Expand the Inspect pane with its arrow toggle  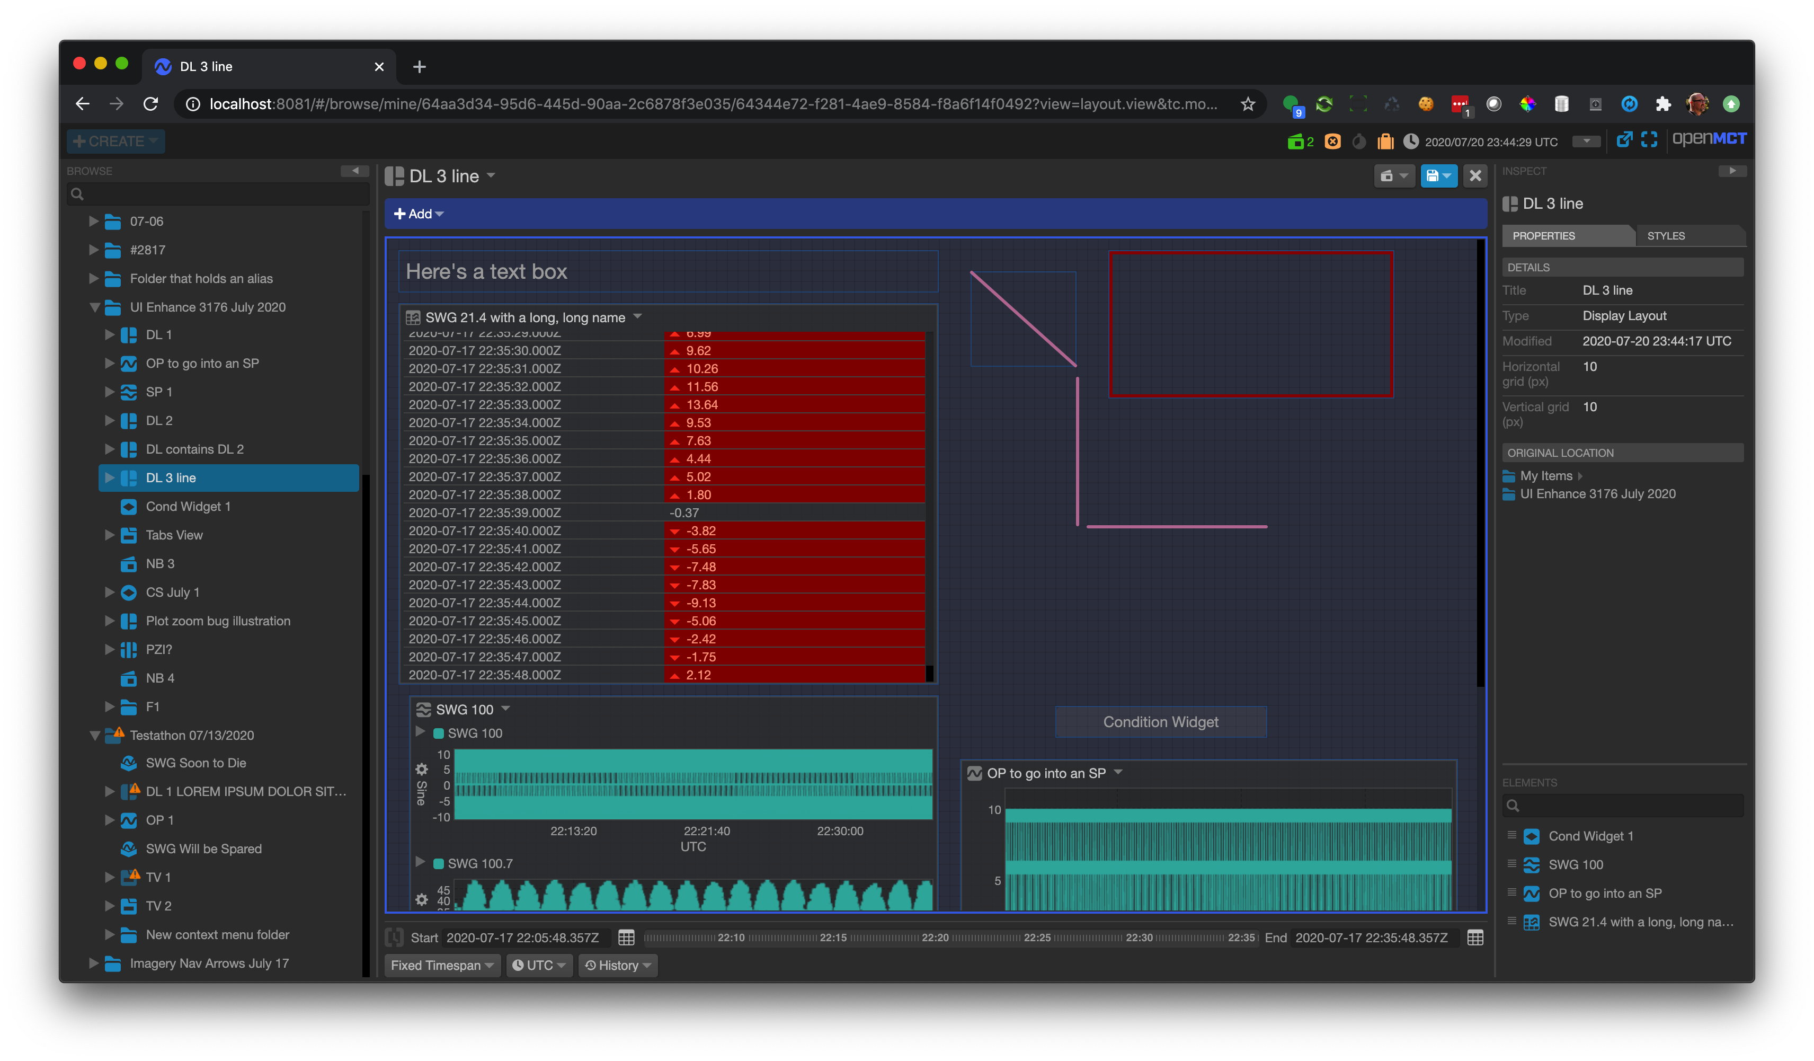pyautogui.click(x=1733, y=171)
